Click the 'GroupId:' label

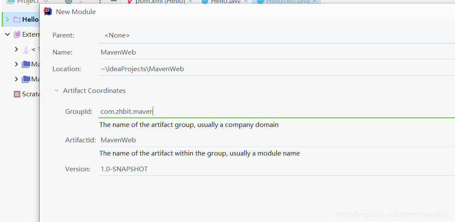pyautogui.click(x=79, y=112)
